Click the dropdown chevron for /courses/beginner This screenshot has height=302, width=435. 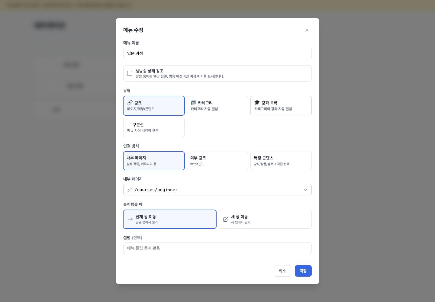pos(305,190)
